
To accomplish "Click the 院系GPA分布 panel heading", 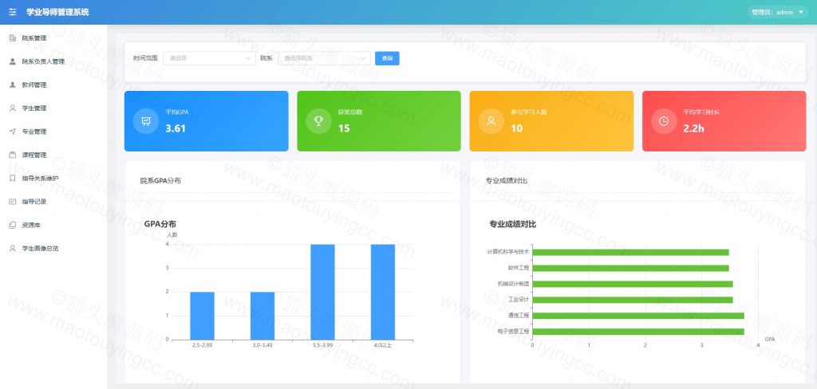I will pyautogui.click(x=160, y=181).
